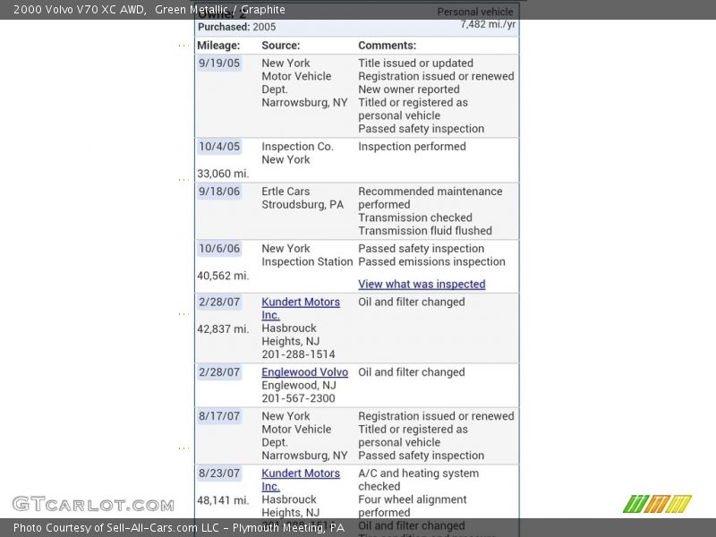
Task: Select the 8/17/07 date cell
Action: point(219,416)
